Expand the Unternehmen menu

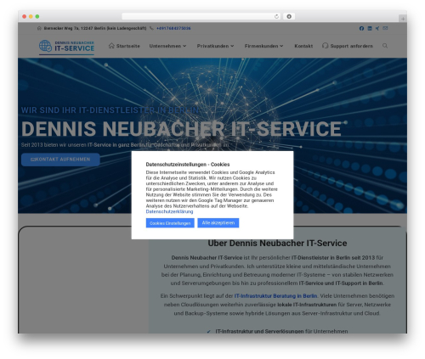click(x=167, y=46)
